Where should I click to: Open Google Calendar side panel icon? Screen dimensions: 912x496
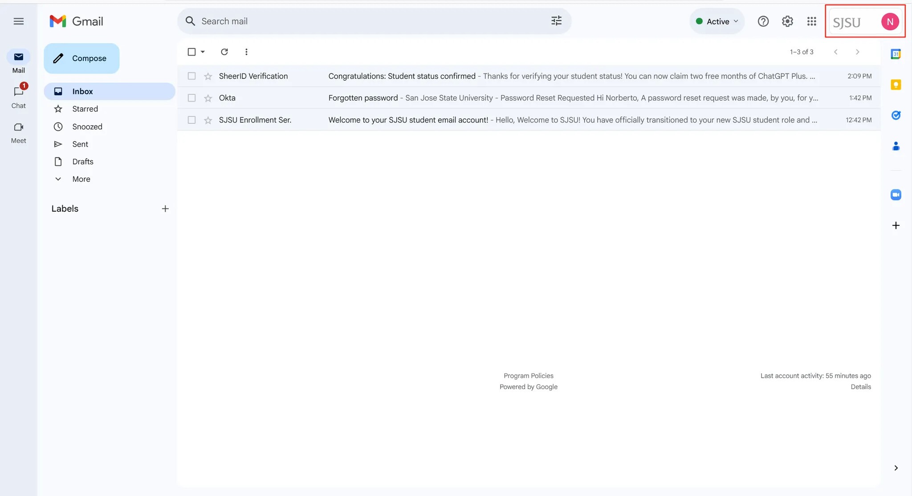click(x=896, y=54)
